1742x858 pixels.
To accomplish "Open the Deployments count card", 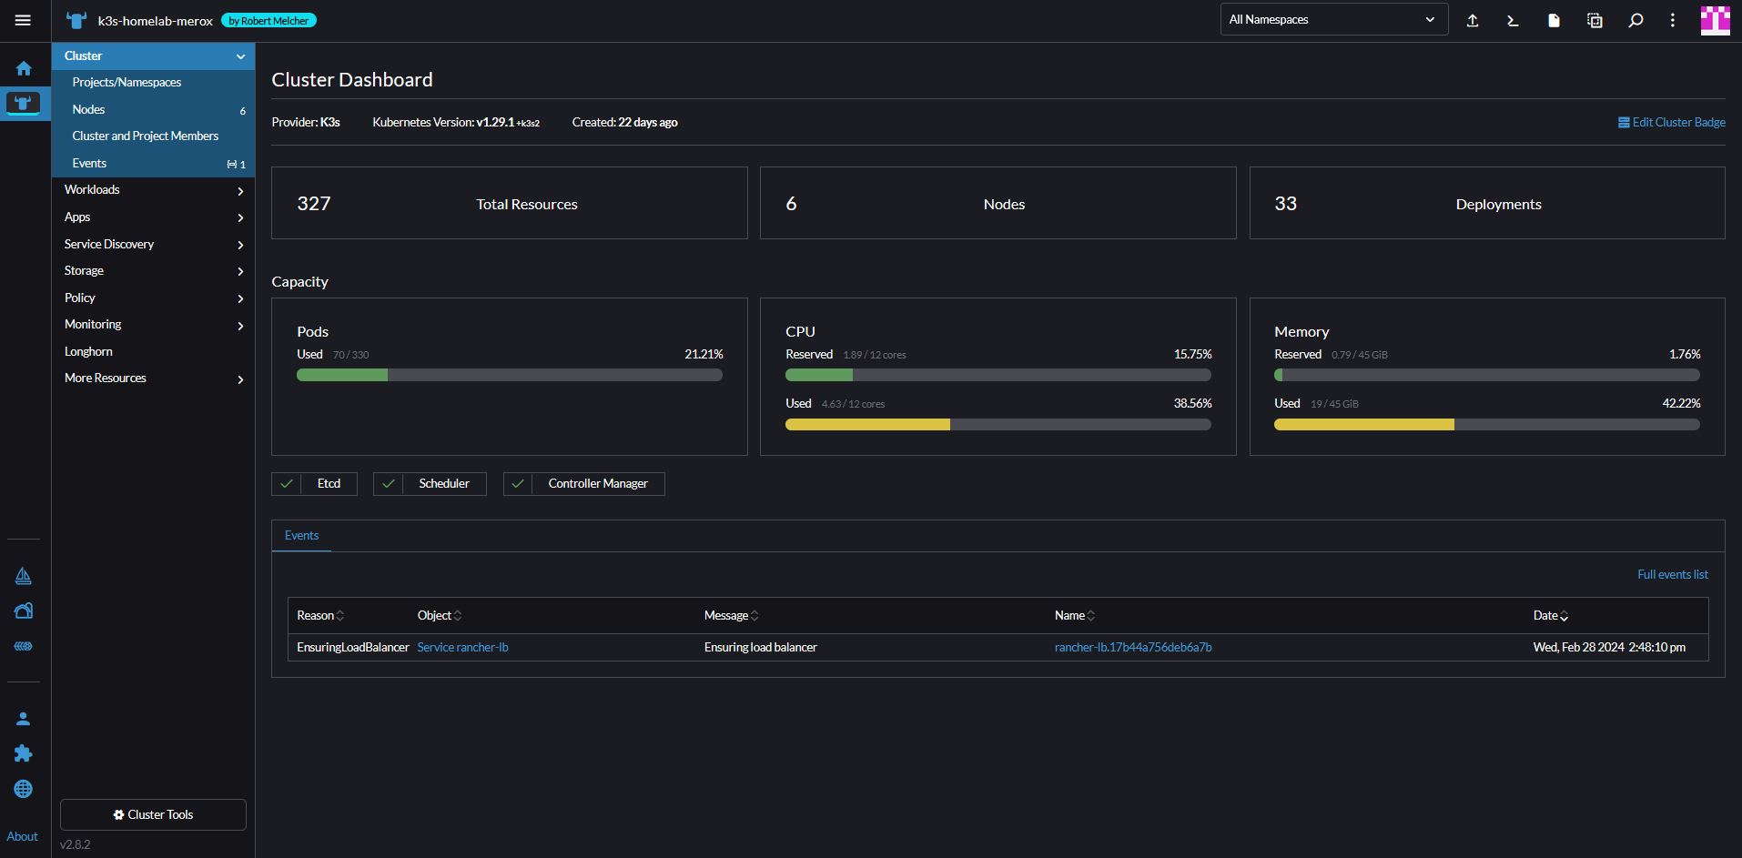I will 1487,203.
